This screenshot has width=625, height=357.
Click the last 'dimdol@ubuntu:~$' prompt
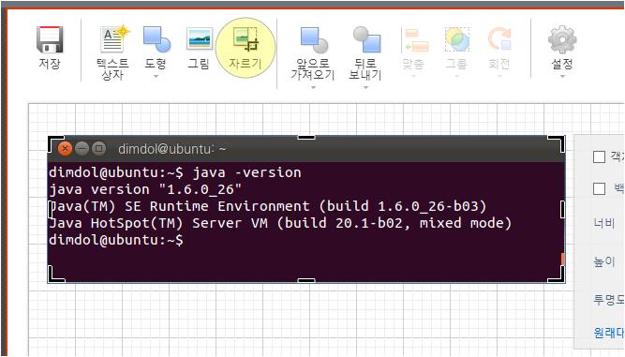[116, 240]
